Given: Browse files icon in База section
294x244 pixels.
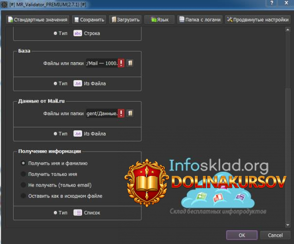Looking at the screenshot, I should 130,63.
